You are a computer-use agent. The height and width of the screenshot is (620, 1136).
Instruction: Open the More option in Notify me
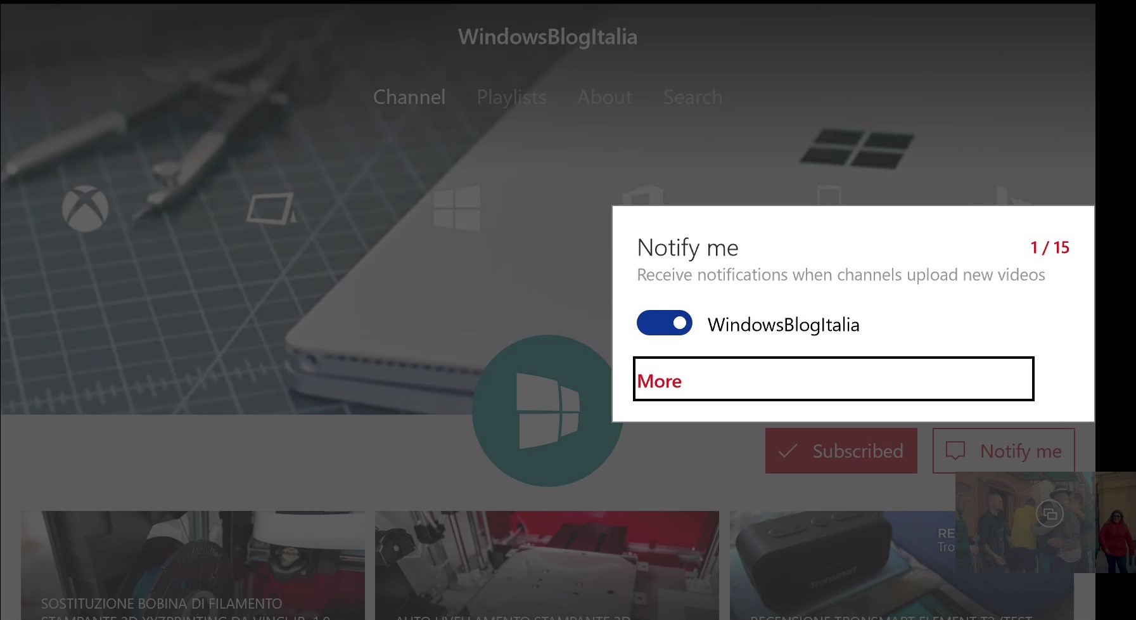833,379
